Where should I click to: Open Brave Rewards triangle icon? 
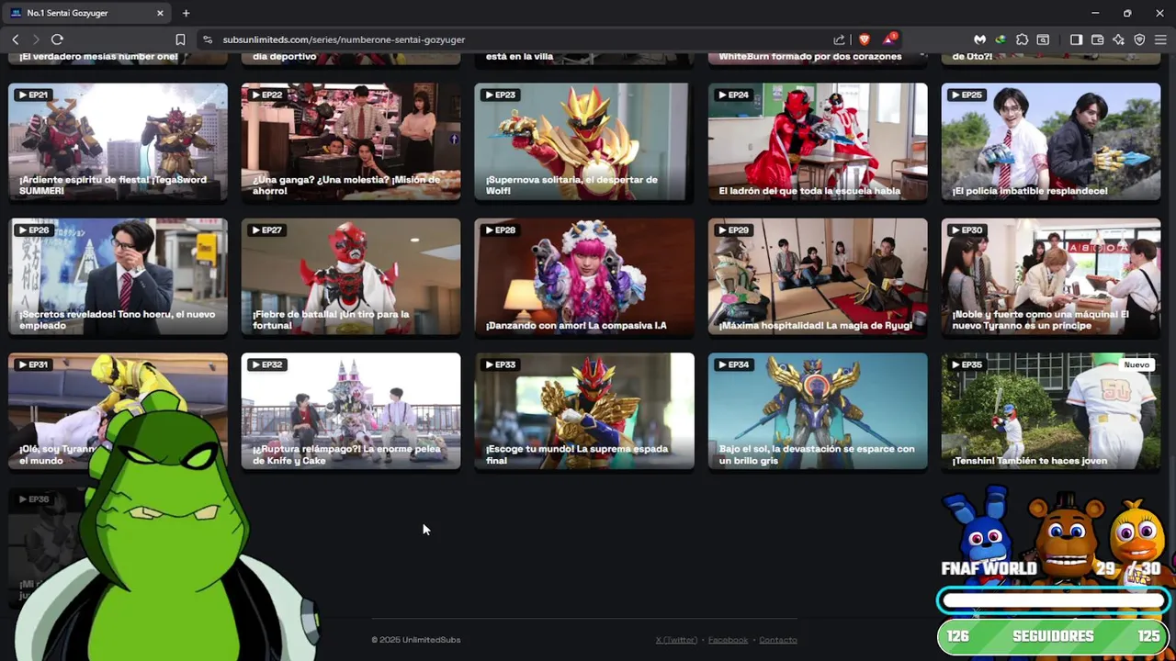(889, 39)
